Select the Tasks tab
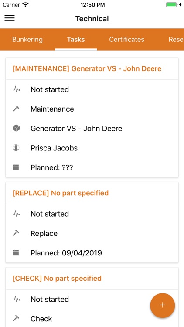Screen dimensions: 184x327 [76, 39]
